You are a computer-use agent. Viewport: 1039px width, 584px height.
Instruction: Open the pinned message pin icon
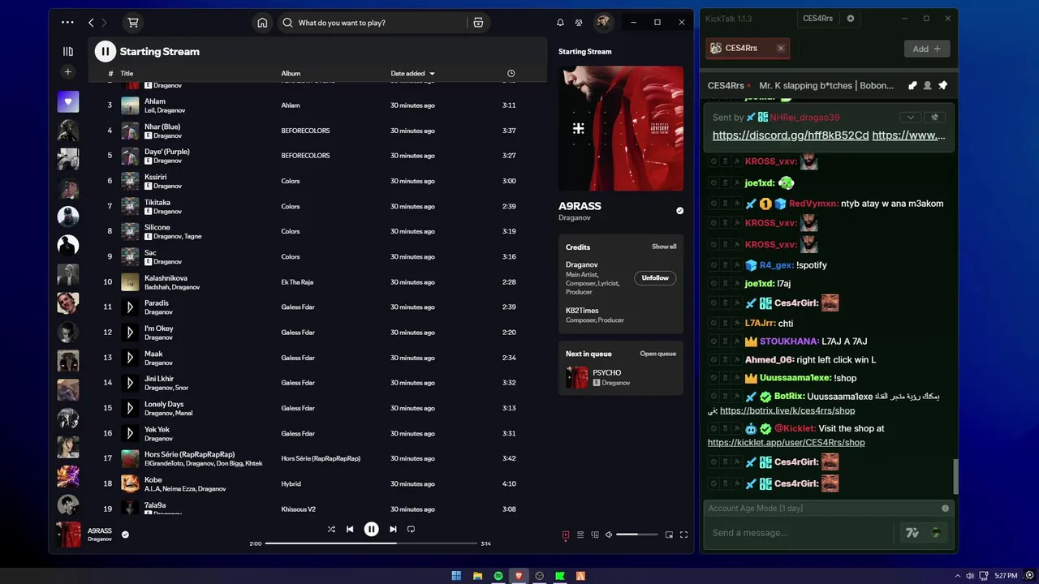[942, 85]
